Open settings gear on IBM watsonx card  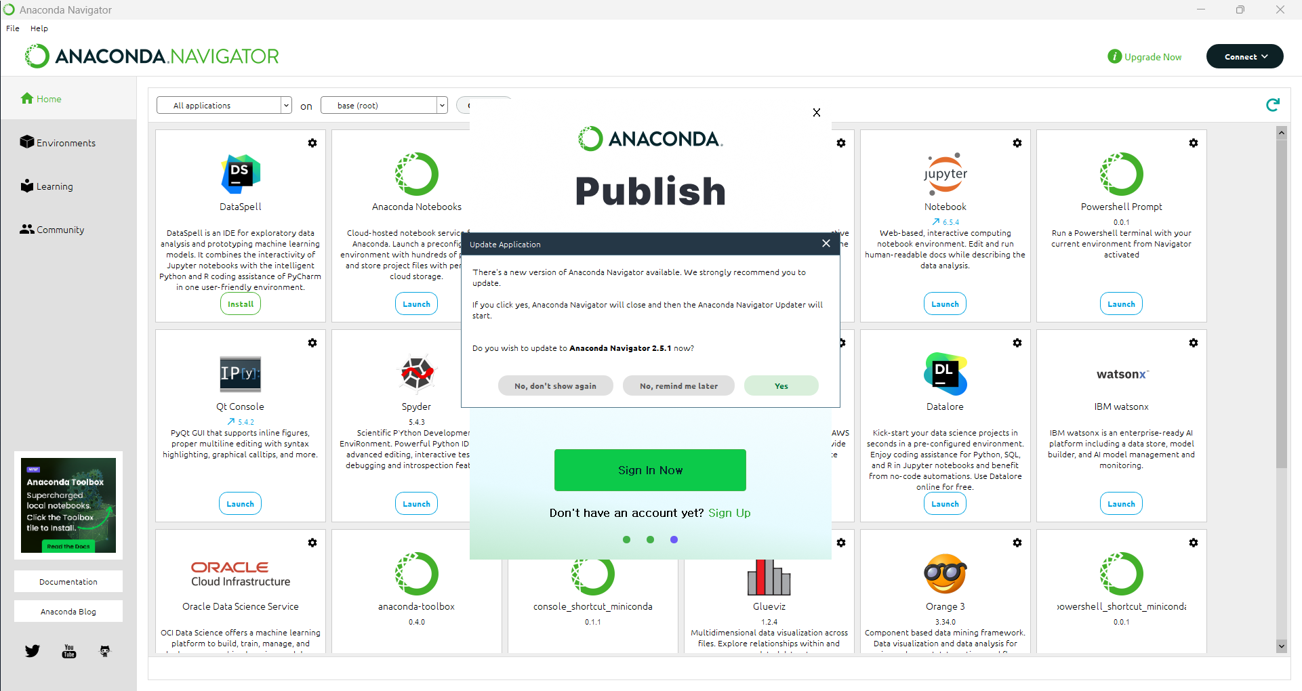click(x=1194, y=343)
